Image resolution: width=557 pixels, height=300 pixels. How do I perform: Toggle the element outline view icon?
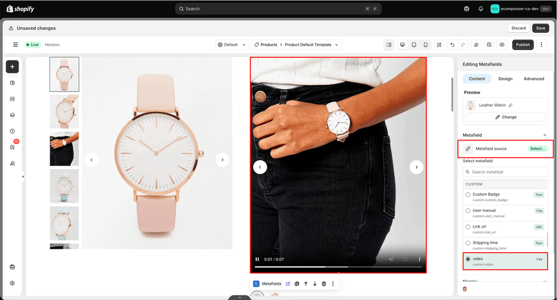389,45
